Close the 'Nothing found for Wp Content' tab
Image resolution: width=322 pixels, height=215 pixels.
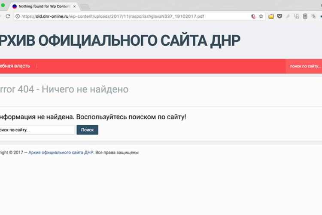[x=74, y=6]
